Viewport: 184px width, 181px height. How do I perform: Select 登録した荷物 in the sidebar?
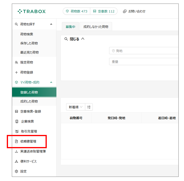pyautogui.click(x=34, y=92)
